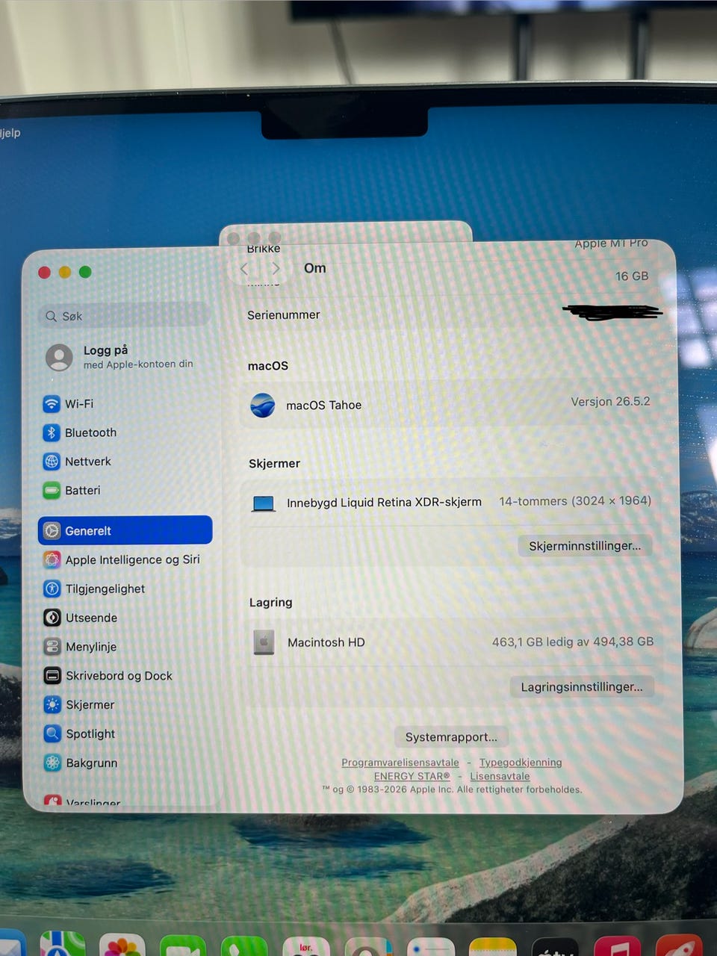Open Maps from the Dock
This screenshot has width=717, height=956.
coord(62,944)
